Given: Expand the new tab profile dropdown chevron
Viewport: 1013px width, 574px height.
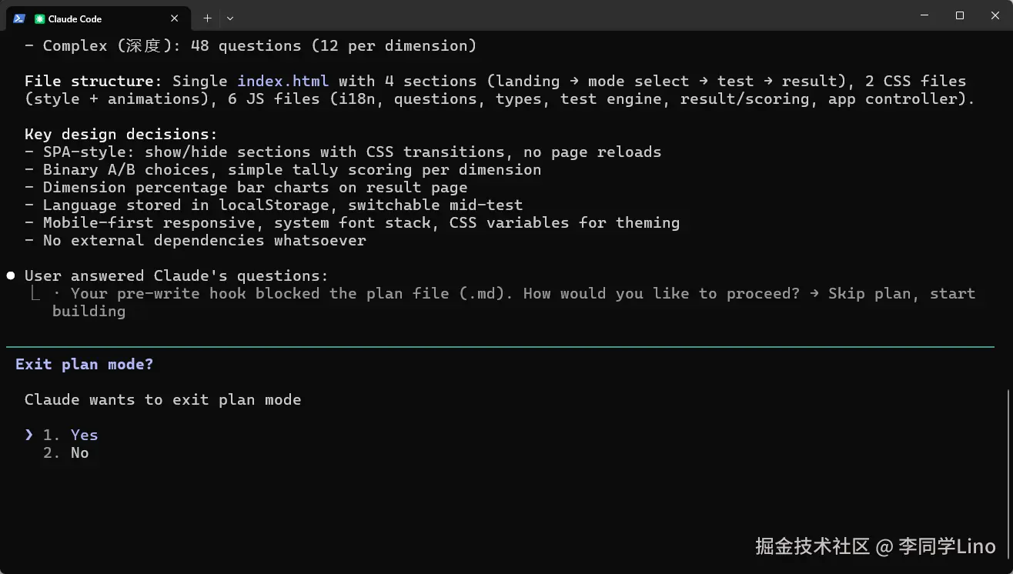Looking at the screenshot, I should click(230, 18).
